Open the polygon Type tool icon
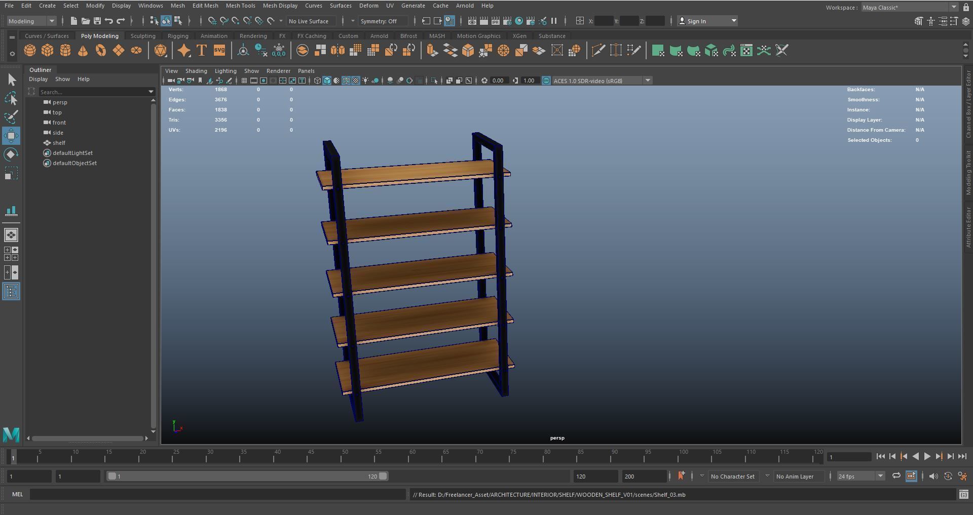 click(202, 50)
